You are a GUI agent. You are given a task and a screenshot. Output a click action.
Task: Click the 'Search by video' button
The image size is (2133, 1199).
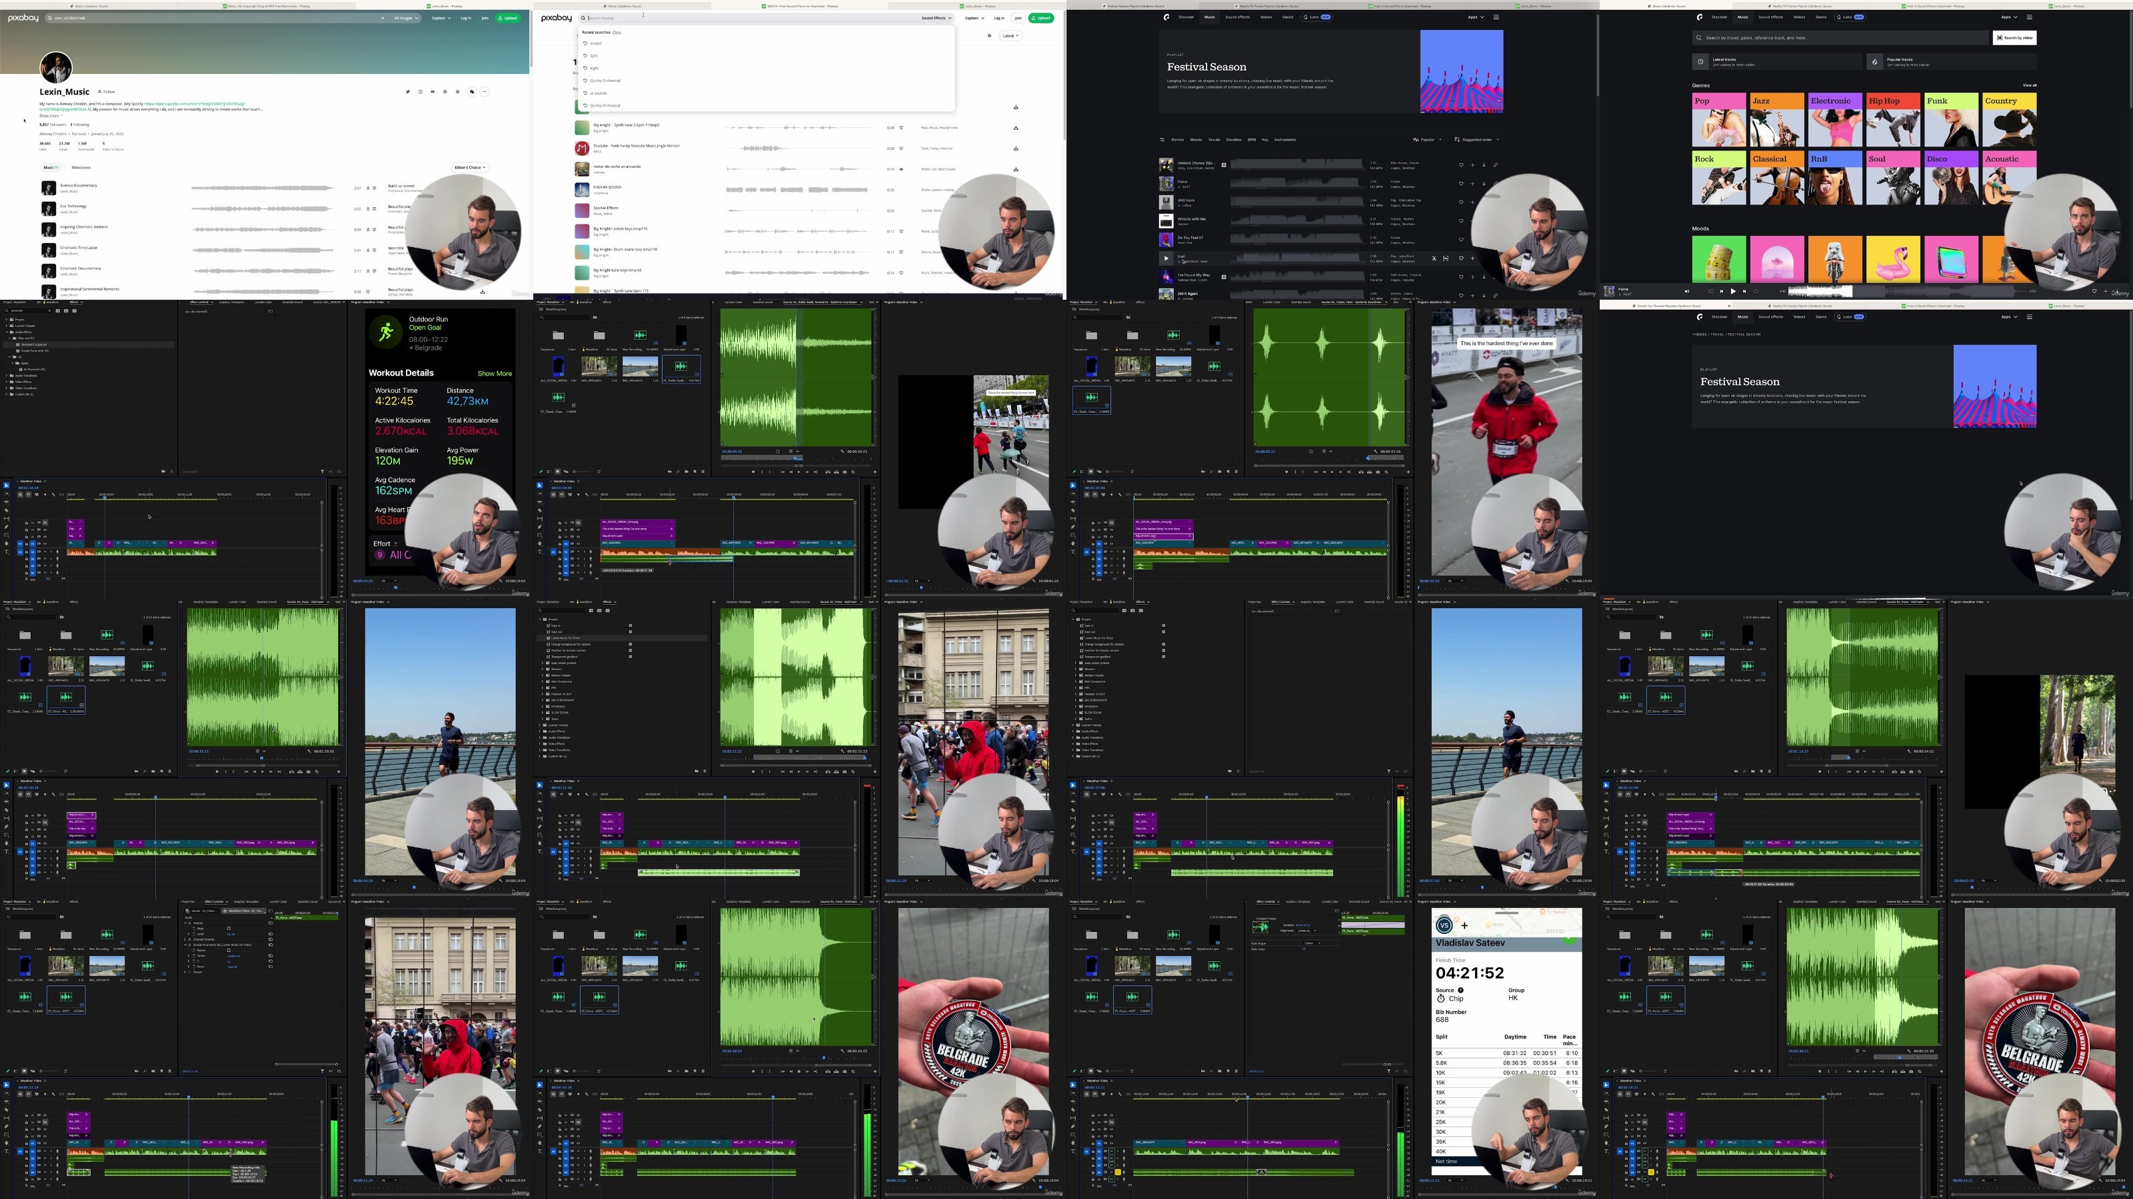(2014, 38)
